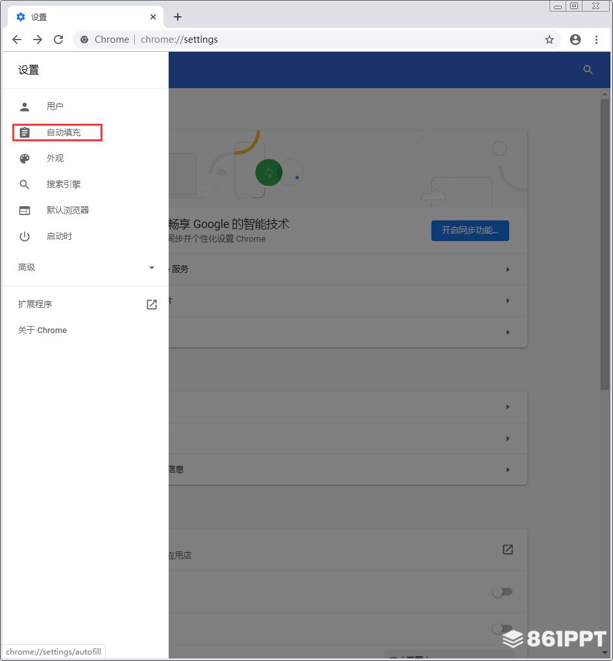Open the 应用店 external link icon
This screenshot has height=661, width=613.
[508, 550]
